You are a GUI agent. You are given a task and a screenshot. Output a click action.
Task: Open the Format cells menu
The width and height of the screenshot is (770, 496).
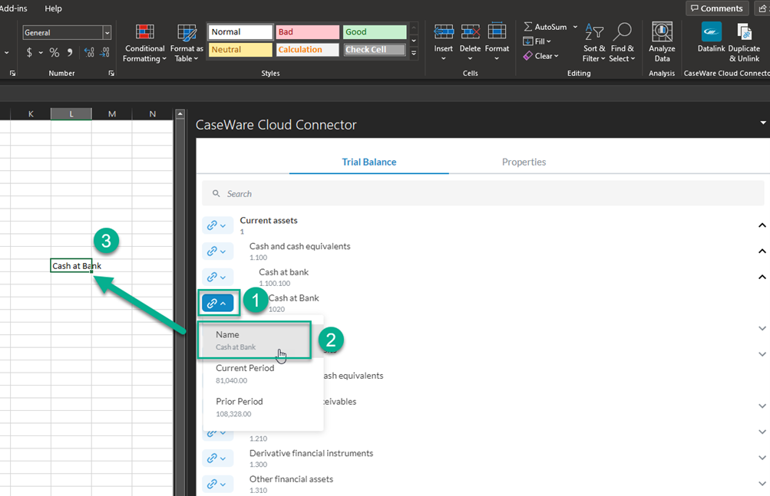pyautogui.click(x=497, y=43)
